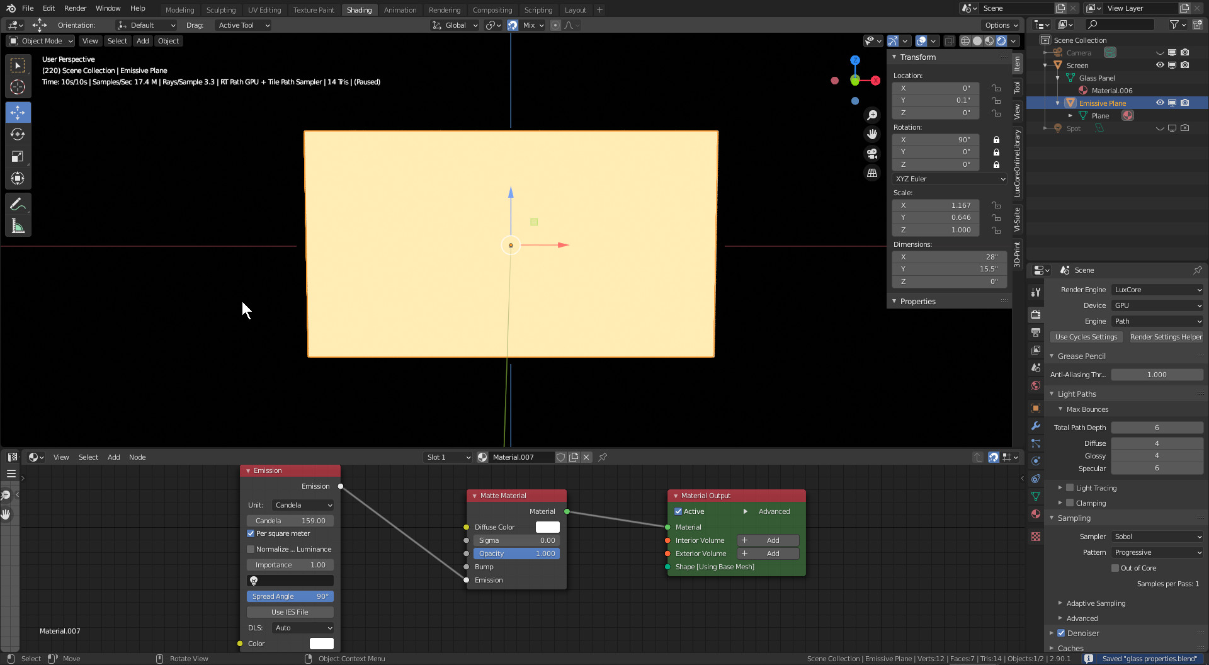Select the Scale tool in the toolbar
Image resolution: width=1209 pixels, height=665 pixels.
click(x=18, y=157)
